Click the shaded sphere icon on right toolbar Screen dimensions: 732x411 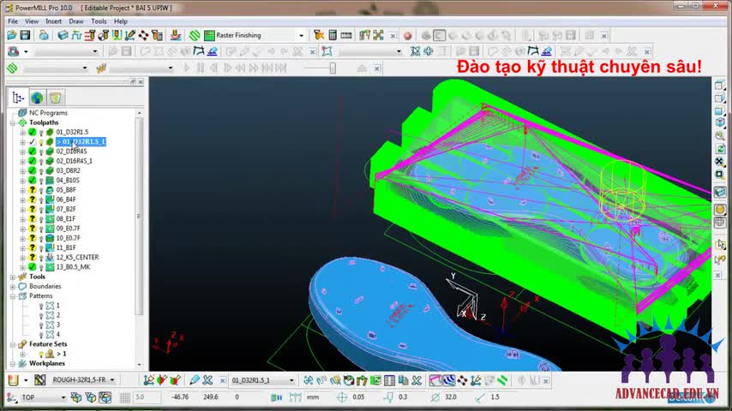[719, 210]
